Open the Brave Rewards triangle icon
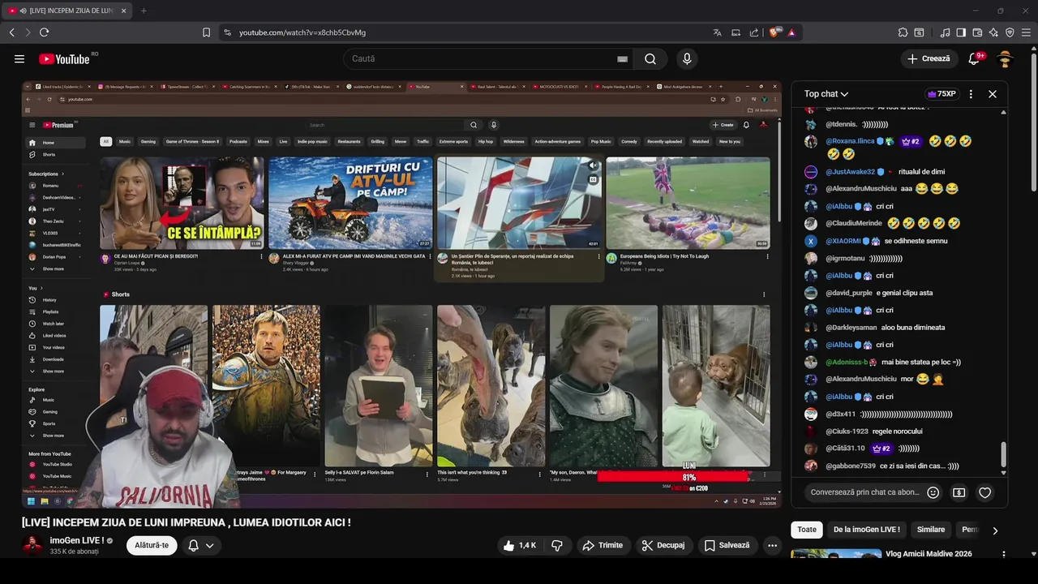 [x=791, y=32]
